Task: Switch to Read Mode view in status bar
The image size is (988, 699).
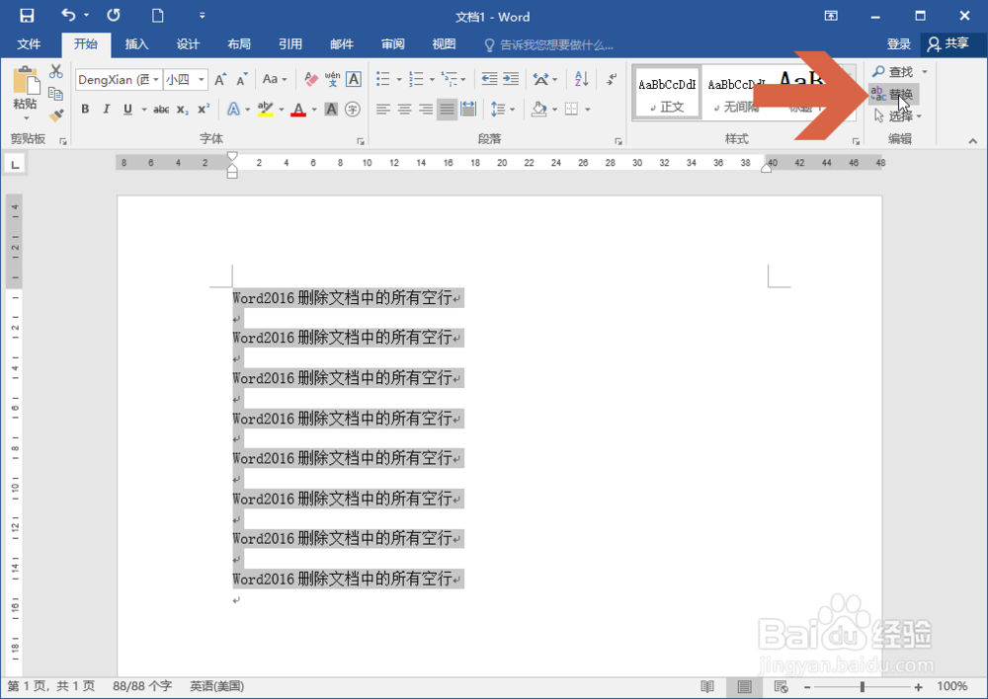Action: coord(707,686)
